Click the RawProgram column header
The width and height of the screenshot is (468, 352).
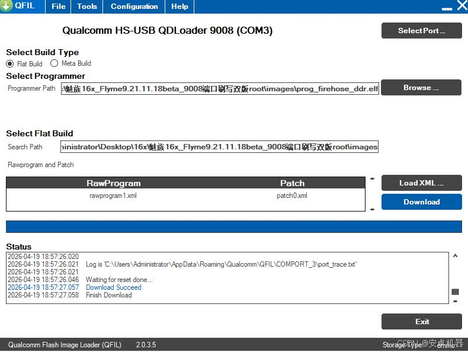(113, 183)
